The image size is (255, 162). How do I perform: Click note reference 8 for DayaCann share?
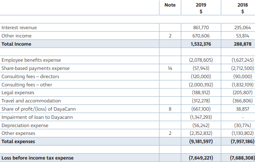[170, 109]
